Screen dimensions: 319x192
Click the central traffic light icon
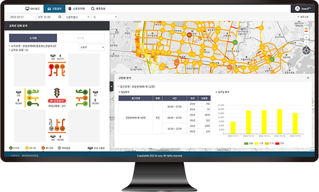[x=57, y=93]
